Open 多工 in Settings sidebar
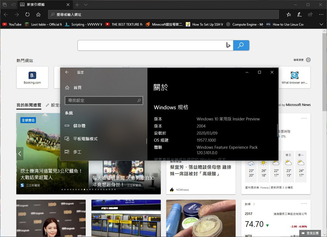 [x=104, y=152]
